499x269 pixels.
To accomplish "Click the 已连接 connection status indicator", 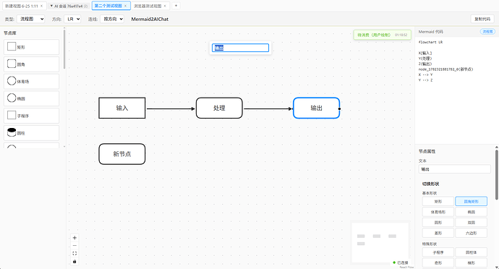I will [401, 262].
